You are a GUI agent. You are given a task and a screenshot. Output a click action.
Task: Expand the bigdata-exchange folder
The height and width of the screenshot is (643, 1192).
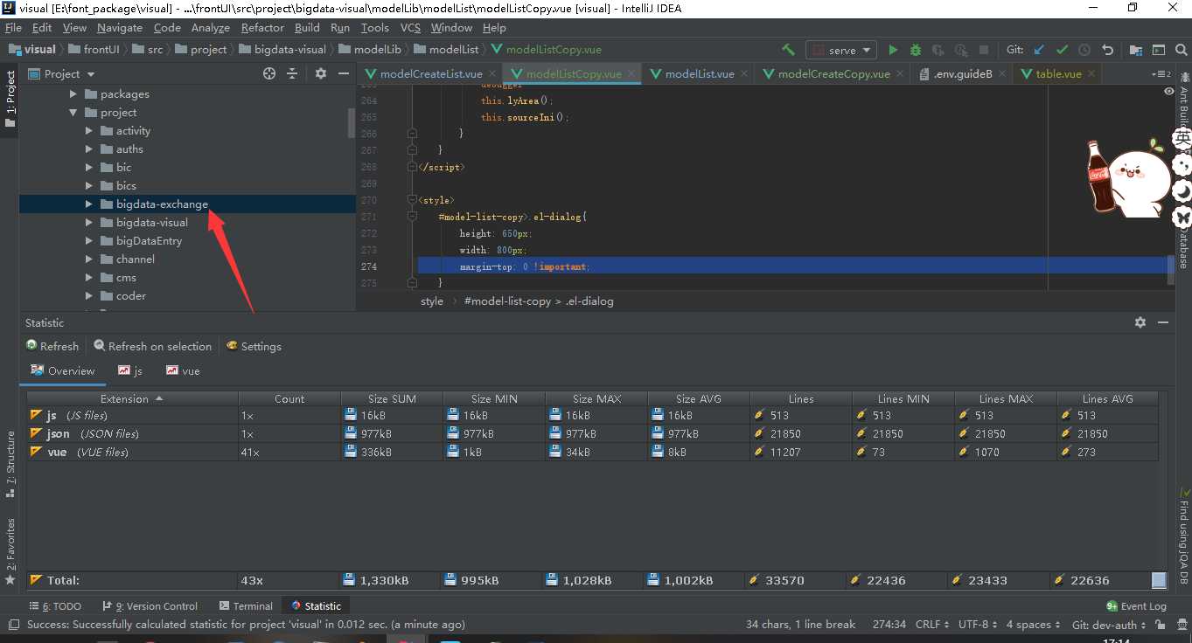tap(89, 204)
